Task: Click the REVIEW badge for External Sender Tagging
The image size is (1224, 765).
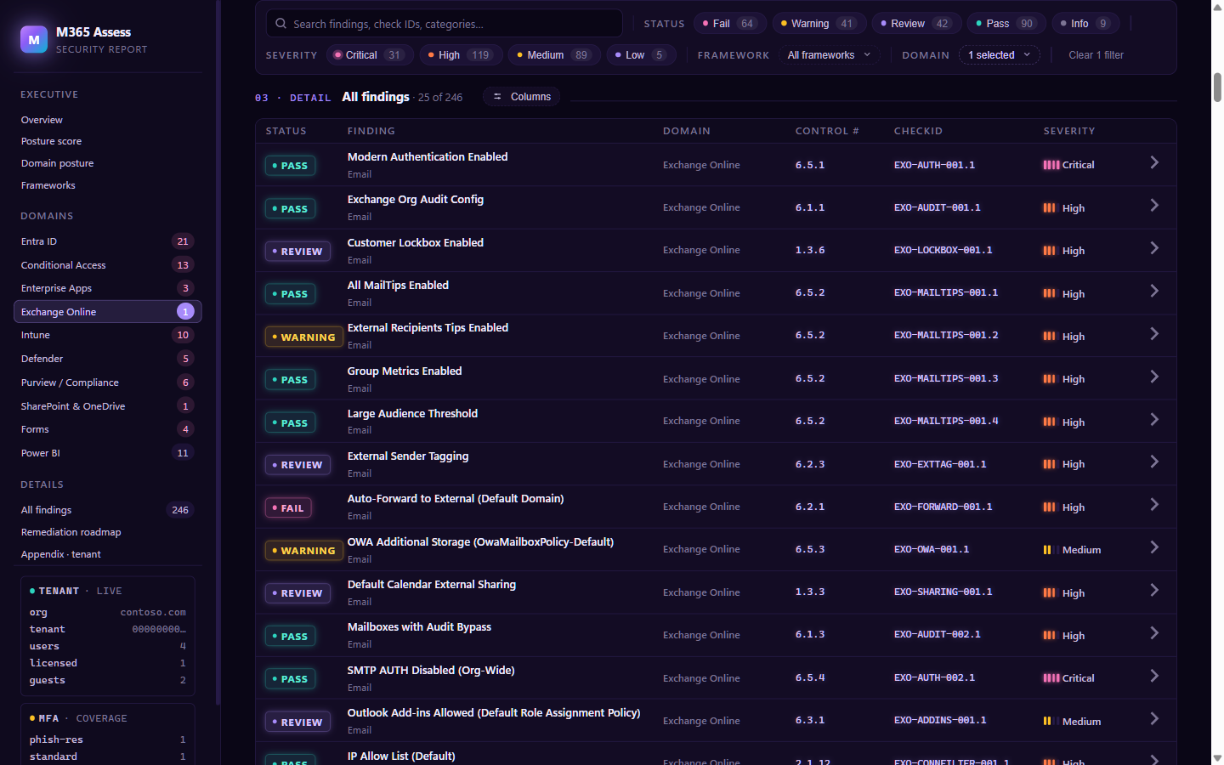Action: (297, 465)
